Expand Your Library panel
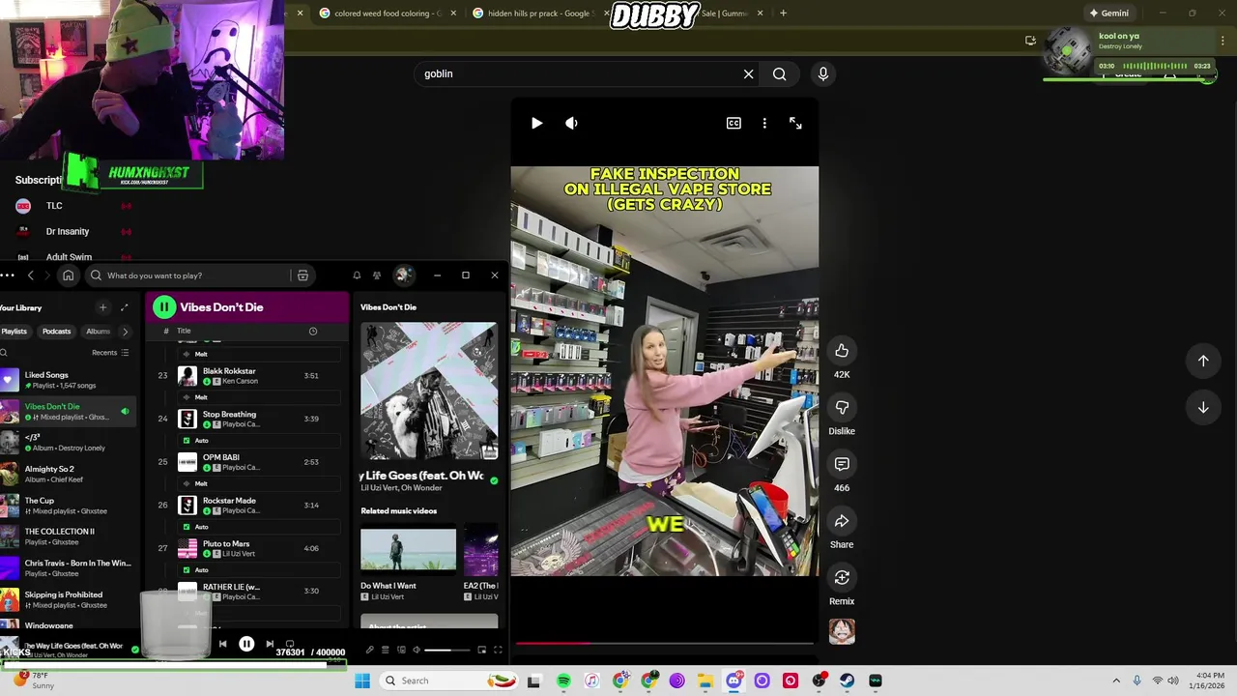Screen dimensions: 1237x696 point(125,307)
